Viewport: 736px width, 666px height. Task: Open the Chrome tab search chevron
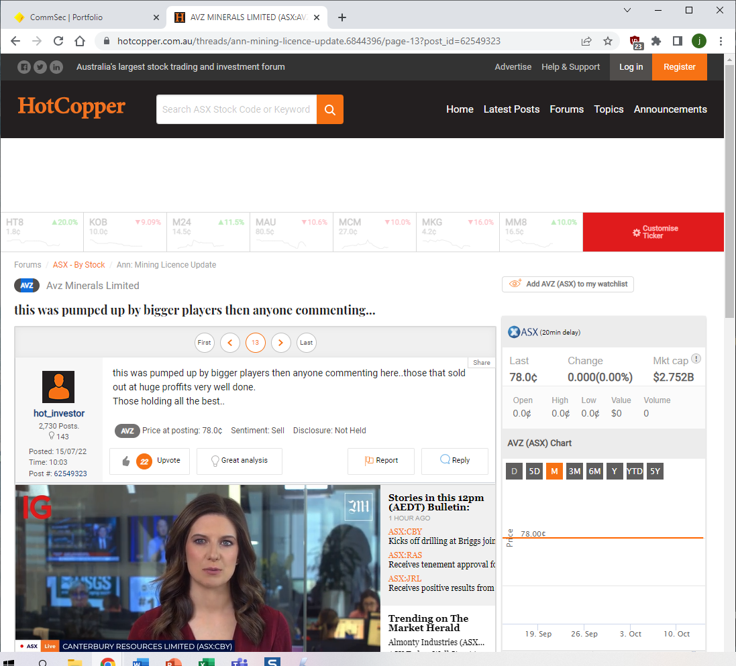tap(627, 11)
